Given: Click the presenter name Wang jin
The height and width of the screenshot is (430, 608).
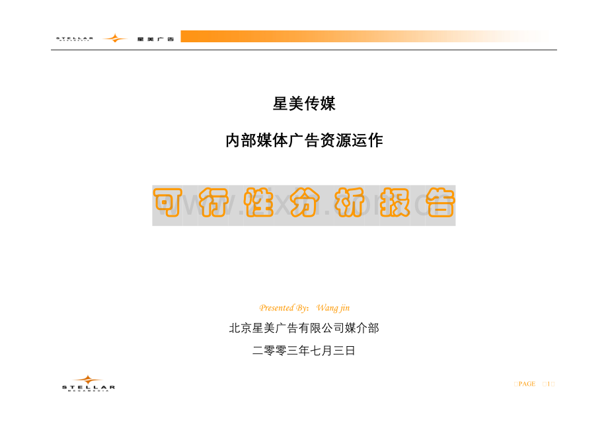Looking at the screenshot, I should coord(332,308).
